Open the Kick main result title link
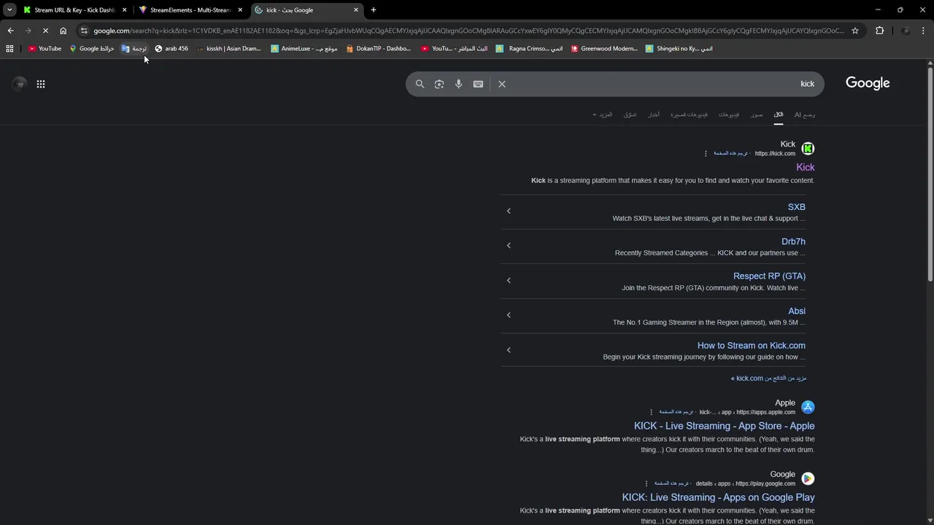This screenshot has height=525, width=934. click(x=806, y=168)
